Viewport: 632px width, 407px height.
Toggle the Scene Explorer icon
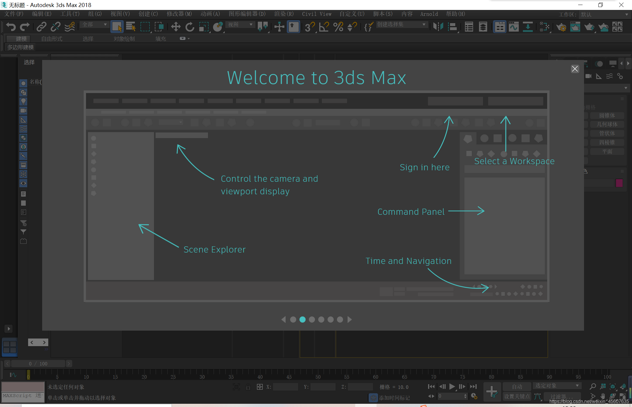pos(469,27)
